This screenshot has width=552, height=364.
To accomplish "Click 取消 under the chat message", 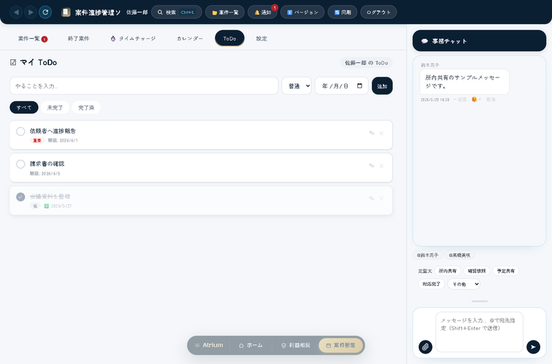I will (491, 99).
